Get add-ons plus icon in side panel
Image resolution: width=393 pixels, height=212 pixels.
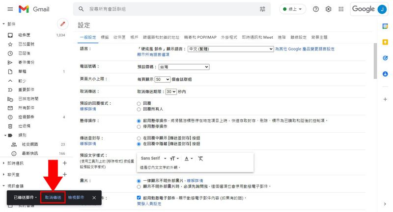pos(385,99)
